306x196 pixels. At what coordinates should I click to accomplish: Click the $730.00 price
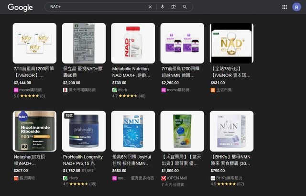(119, 83)
